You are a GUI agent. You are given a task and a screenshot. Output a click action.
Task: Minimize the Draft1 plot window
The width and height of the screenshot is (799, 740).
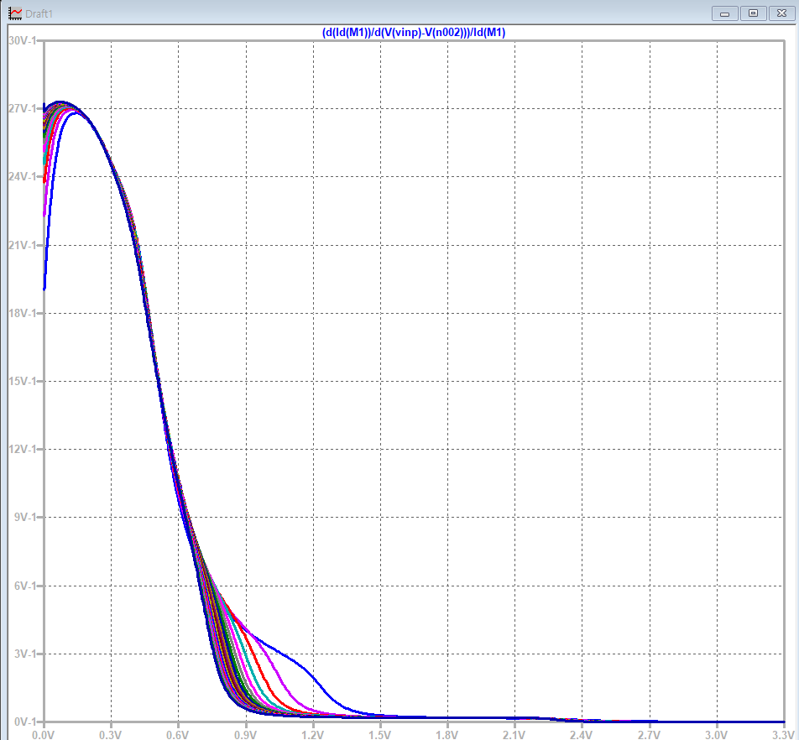(724, 13)
